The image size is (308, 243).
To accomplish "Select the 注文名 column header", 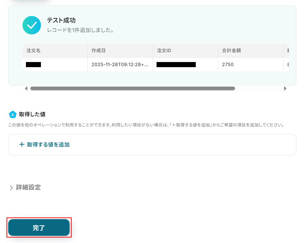I will pyautogui.click(x=33, y=50).
